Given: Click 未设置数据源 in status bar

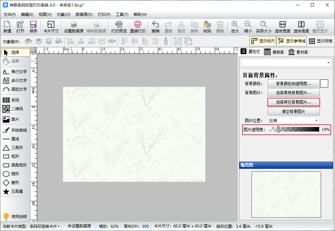Looking at the screenshot, I should coord(79,226).
